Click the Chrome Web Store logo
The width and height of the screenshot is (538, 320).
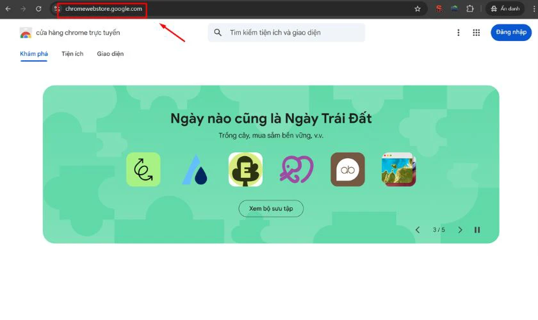(26, 33)
